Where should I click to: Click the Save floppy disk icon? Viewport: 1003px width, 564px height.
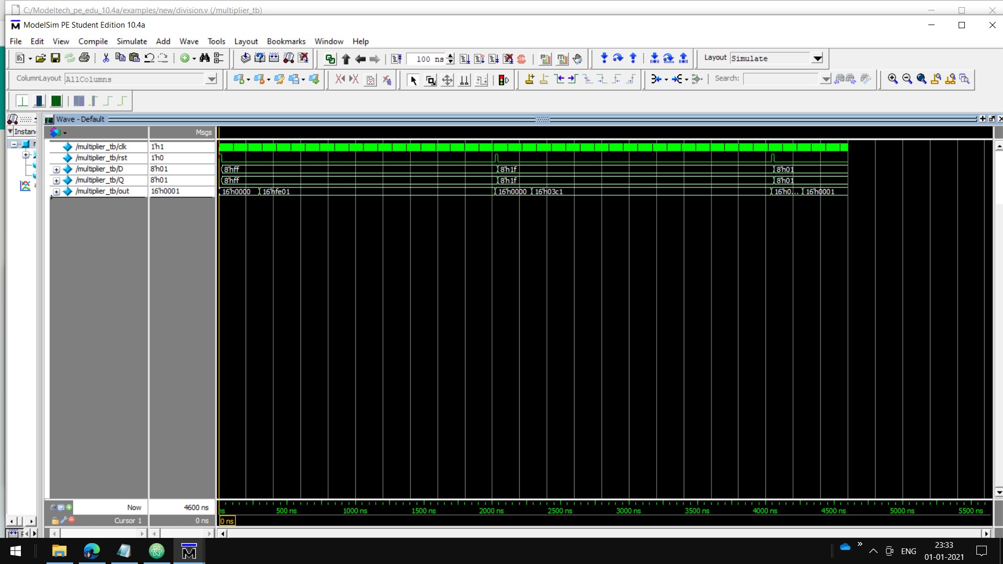55,58
